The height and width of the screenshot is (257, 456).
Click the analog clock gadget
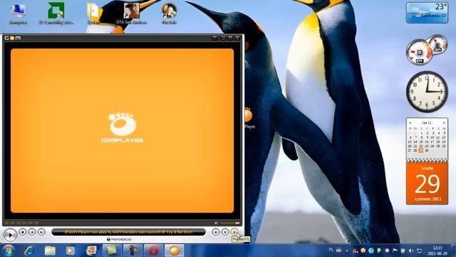(427, 92)
